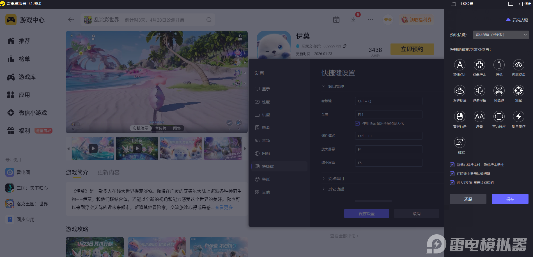
Task: Click 取消 in settings dialog
Action: coord(417,214)
